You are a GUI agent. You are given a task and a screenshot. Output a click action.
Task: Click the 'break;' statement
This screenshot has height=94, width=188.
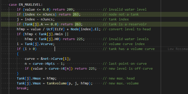(23, 88)
